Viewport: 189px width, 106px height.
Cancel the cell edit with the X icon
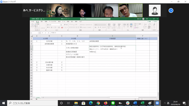pyautogui.click(x=43, y=33)
